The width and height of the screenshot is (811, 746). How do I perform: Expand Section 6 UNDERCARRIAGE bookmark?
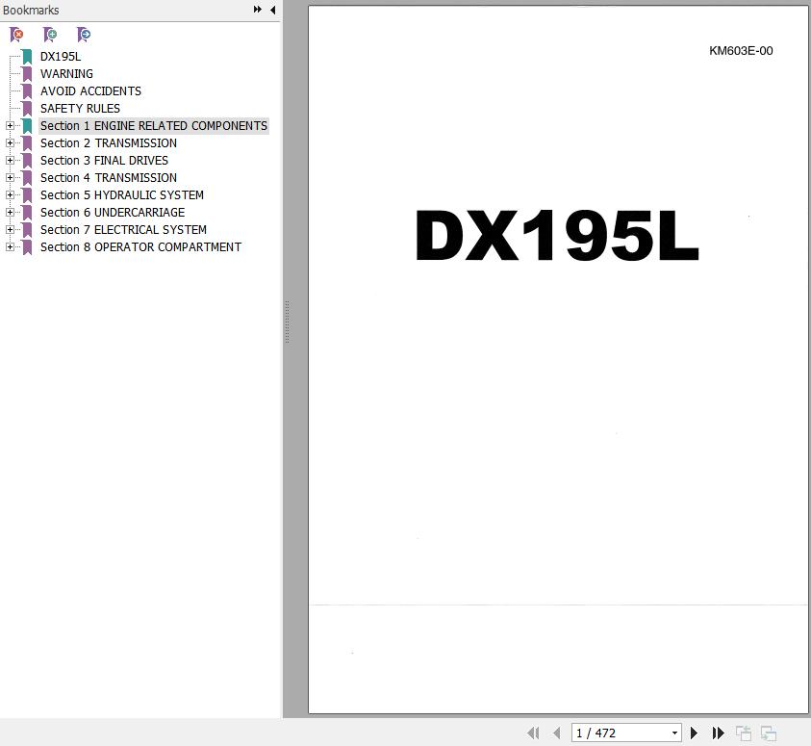10,212
